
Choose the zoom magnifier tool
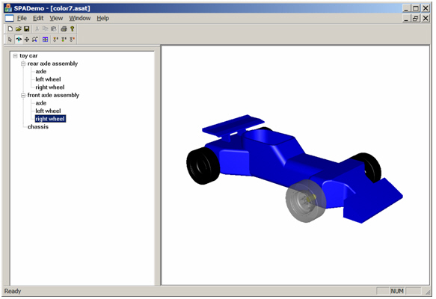(34, 40)
